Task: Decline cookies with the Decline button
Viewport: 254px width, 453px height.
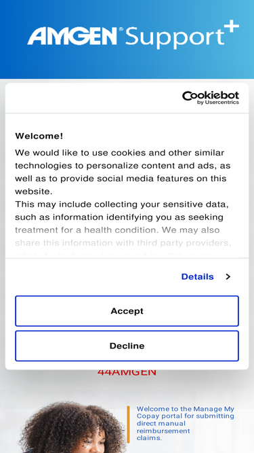Action: pyautogui.click(x=127, y=346)
